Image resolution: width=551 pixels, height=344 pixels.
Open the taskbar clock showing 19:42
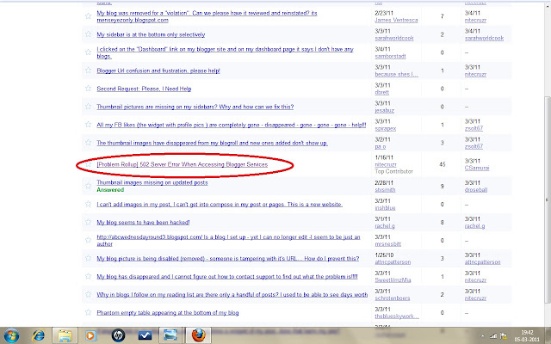(527, 336)
